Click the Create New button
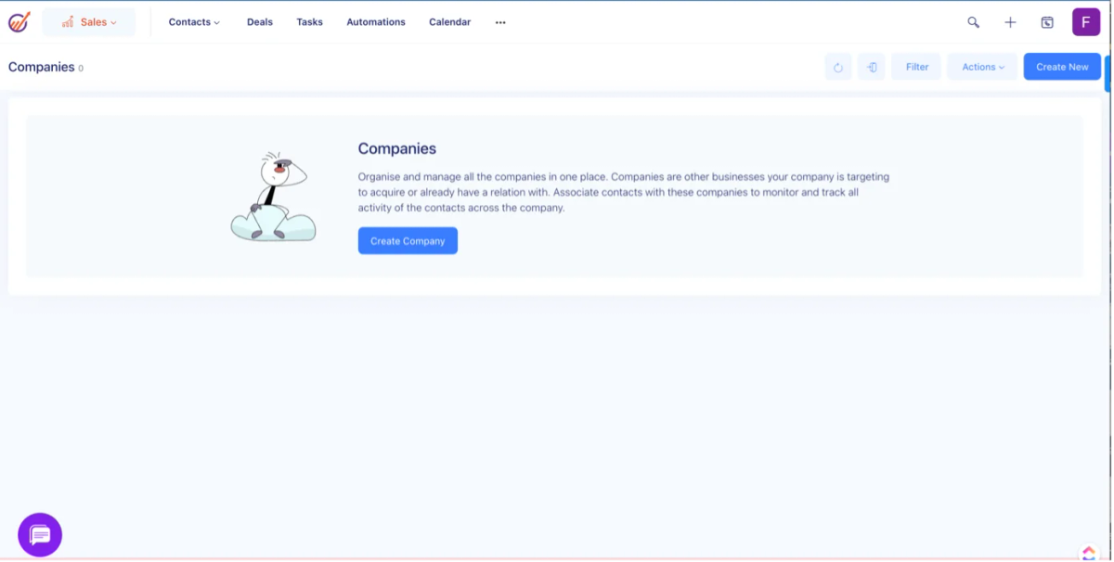 pos(1063,67)
